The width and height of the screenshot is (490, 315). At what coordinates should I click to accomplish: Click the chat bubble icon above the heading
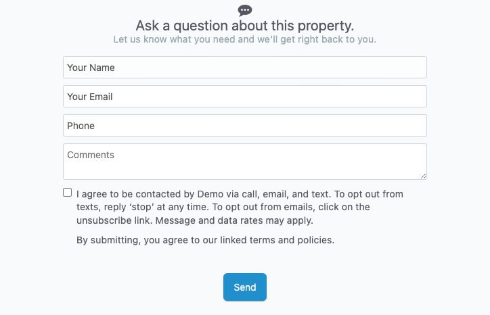click(x=245, y=11)
